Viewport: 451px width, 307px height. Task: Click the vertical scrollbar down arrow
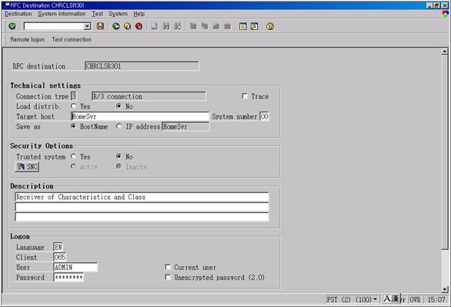[445, 289]
